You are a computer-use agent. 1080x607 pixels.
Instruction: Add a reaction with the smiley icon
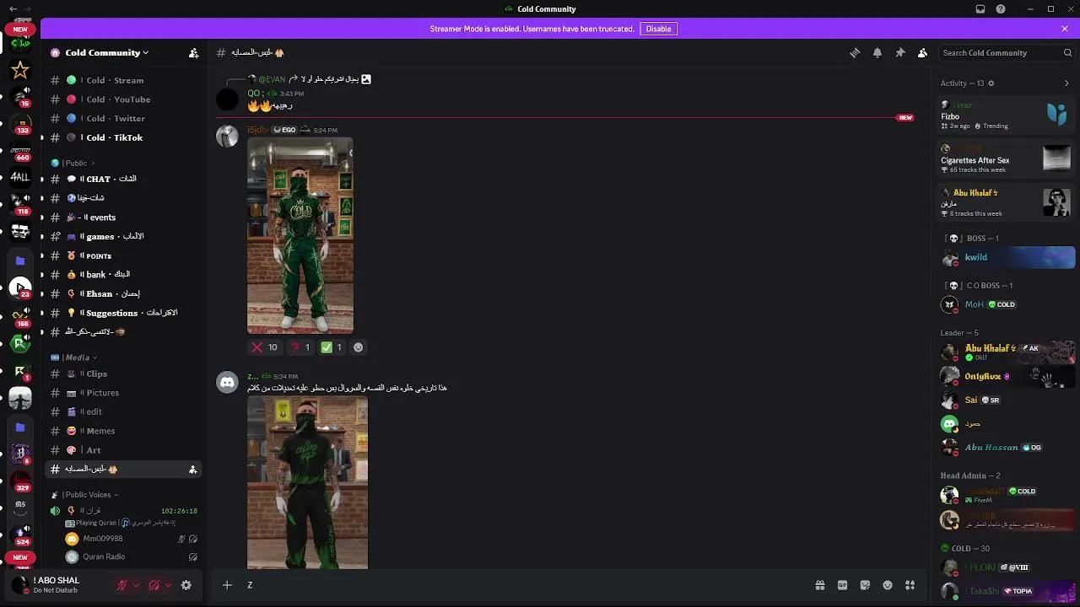[358, 347]
